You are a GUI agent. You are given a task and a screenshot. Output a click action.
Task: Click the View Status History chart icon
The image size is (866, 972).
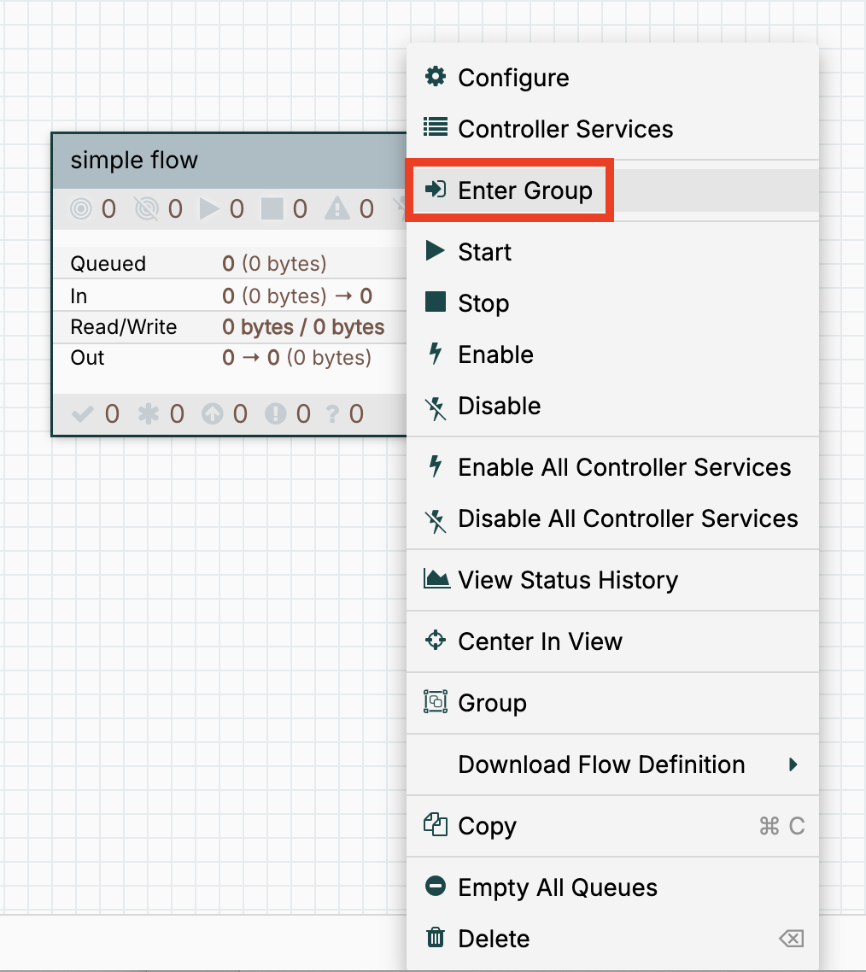[436, 579]
